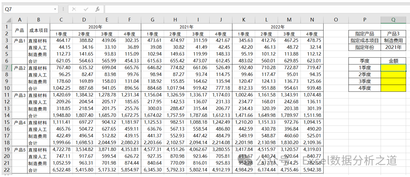Click the 2021年 value cell in column Q
This screenshot has height=177, width=410.
coord(394,47)
